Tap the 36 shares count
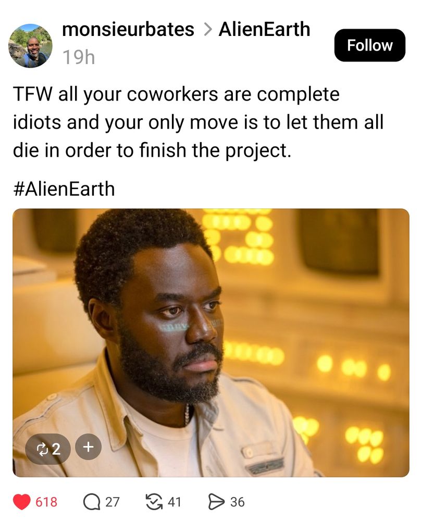Image resolution: width=422 pixels, height=521 pixels. point(237,502)
